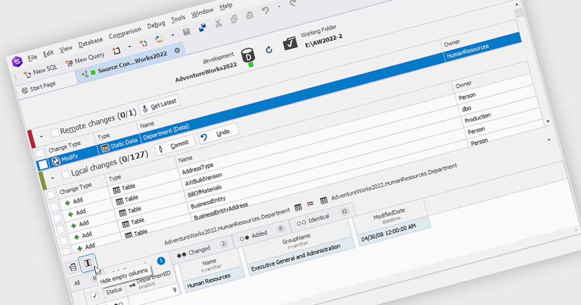Collapse the Remote changes section arrow
This screenshot has height=305, width=581.
tap(42, 137)
